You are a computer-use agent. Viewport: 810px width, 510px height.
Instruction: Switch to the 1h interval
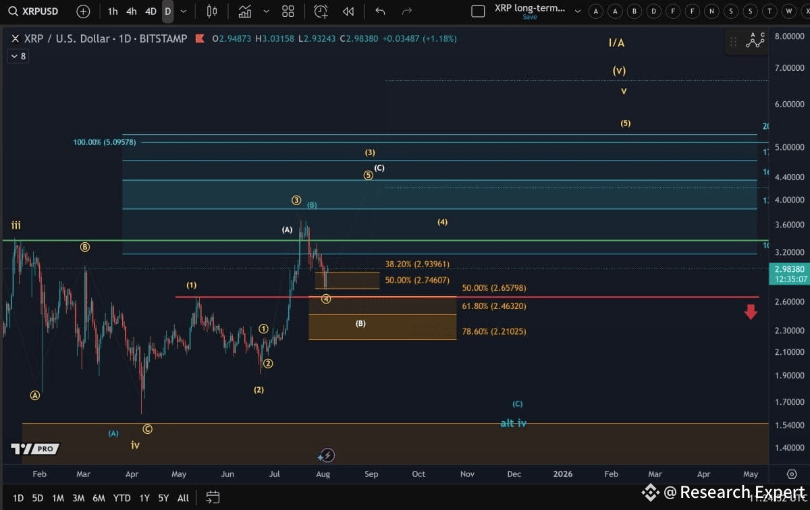(x=113, y=11)
